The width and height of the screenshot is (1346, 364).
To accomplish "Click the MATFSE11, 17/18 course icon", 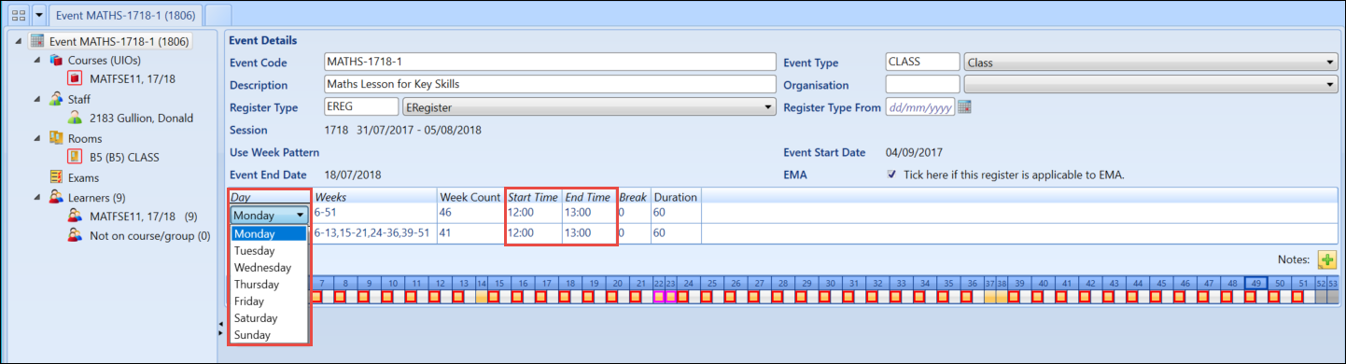I will click(75, 78).
